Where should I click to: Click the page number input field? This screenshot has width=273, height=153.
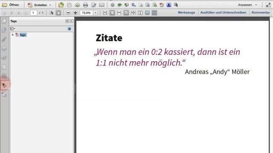33,13
